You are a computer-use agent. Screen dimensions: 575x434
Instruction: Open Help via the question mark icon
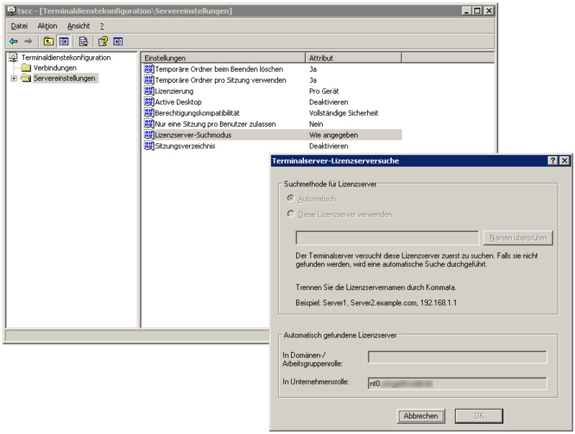coord(103,41)
